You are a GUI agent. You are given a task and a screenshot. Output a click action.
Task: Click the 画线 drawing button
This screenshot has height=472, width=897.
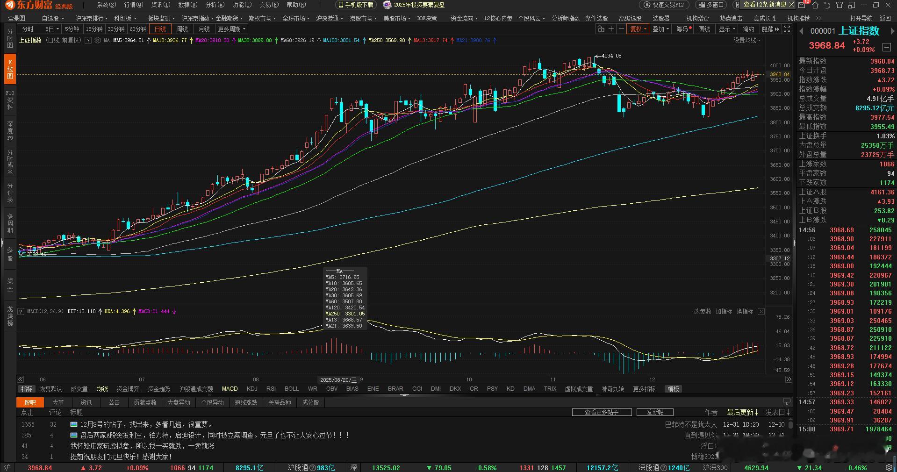(x=704, y=29)
